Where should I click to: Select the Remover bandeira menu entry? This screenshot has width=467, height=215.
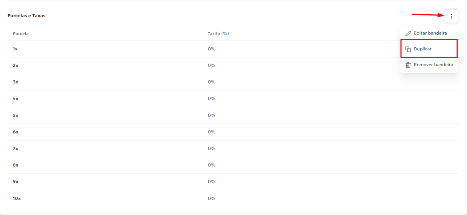click(433, 65)
